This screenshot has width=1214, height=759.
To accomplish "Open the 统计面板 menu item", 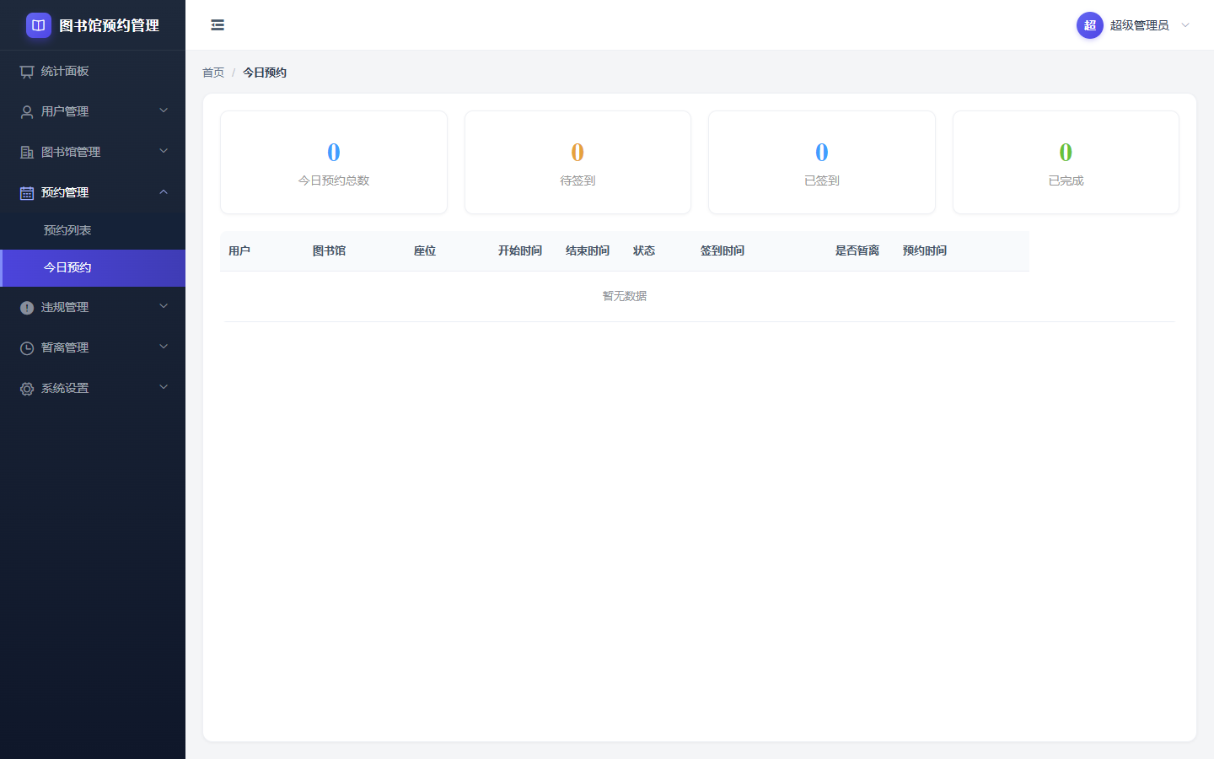I will point(93,71).
